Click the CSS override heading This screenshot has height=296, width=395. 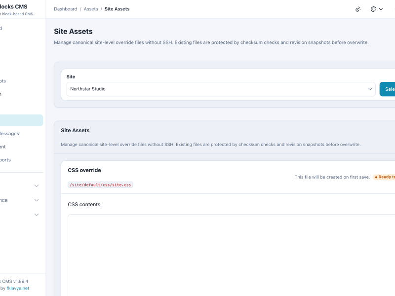click(84, 170)
